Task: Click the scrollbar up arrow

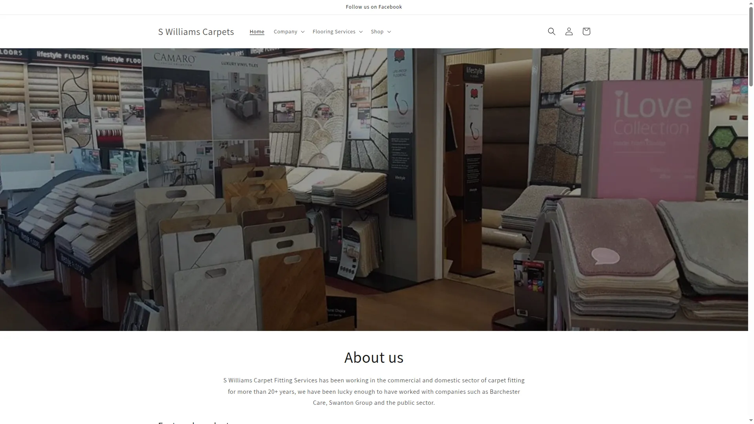Action: 751,3
